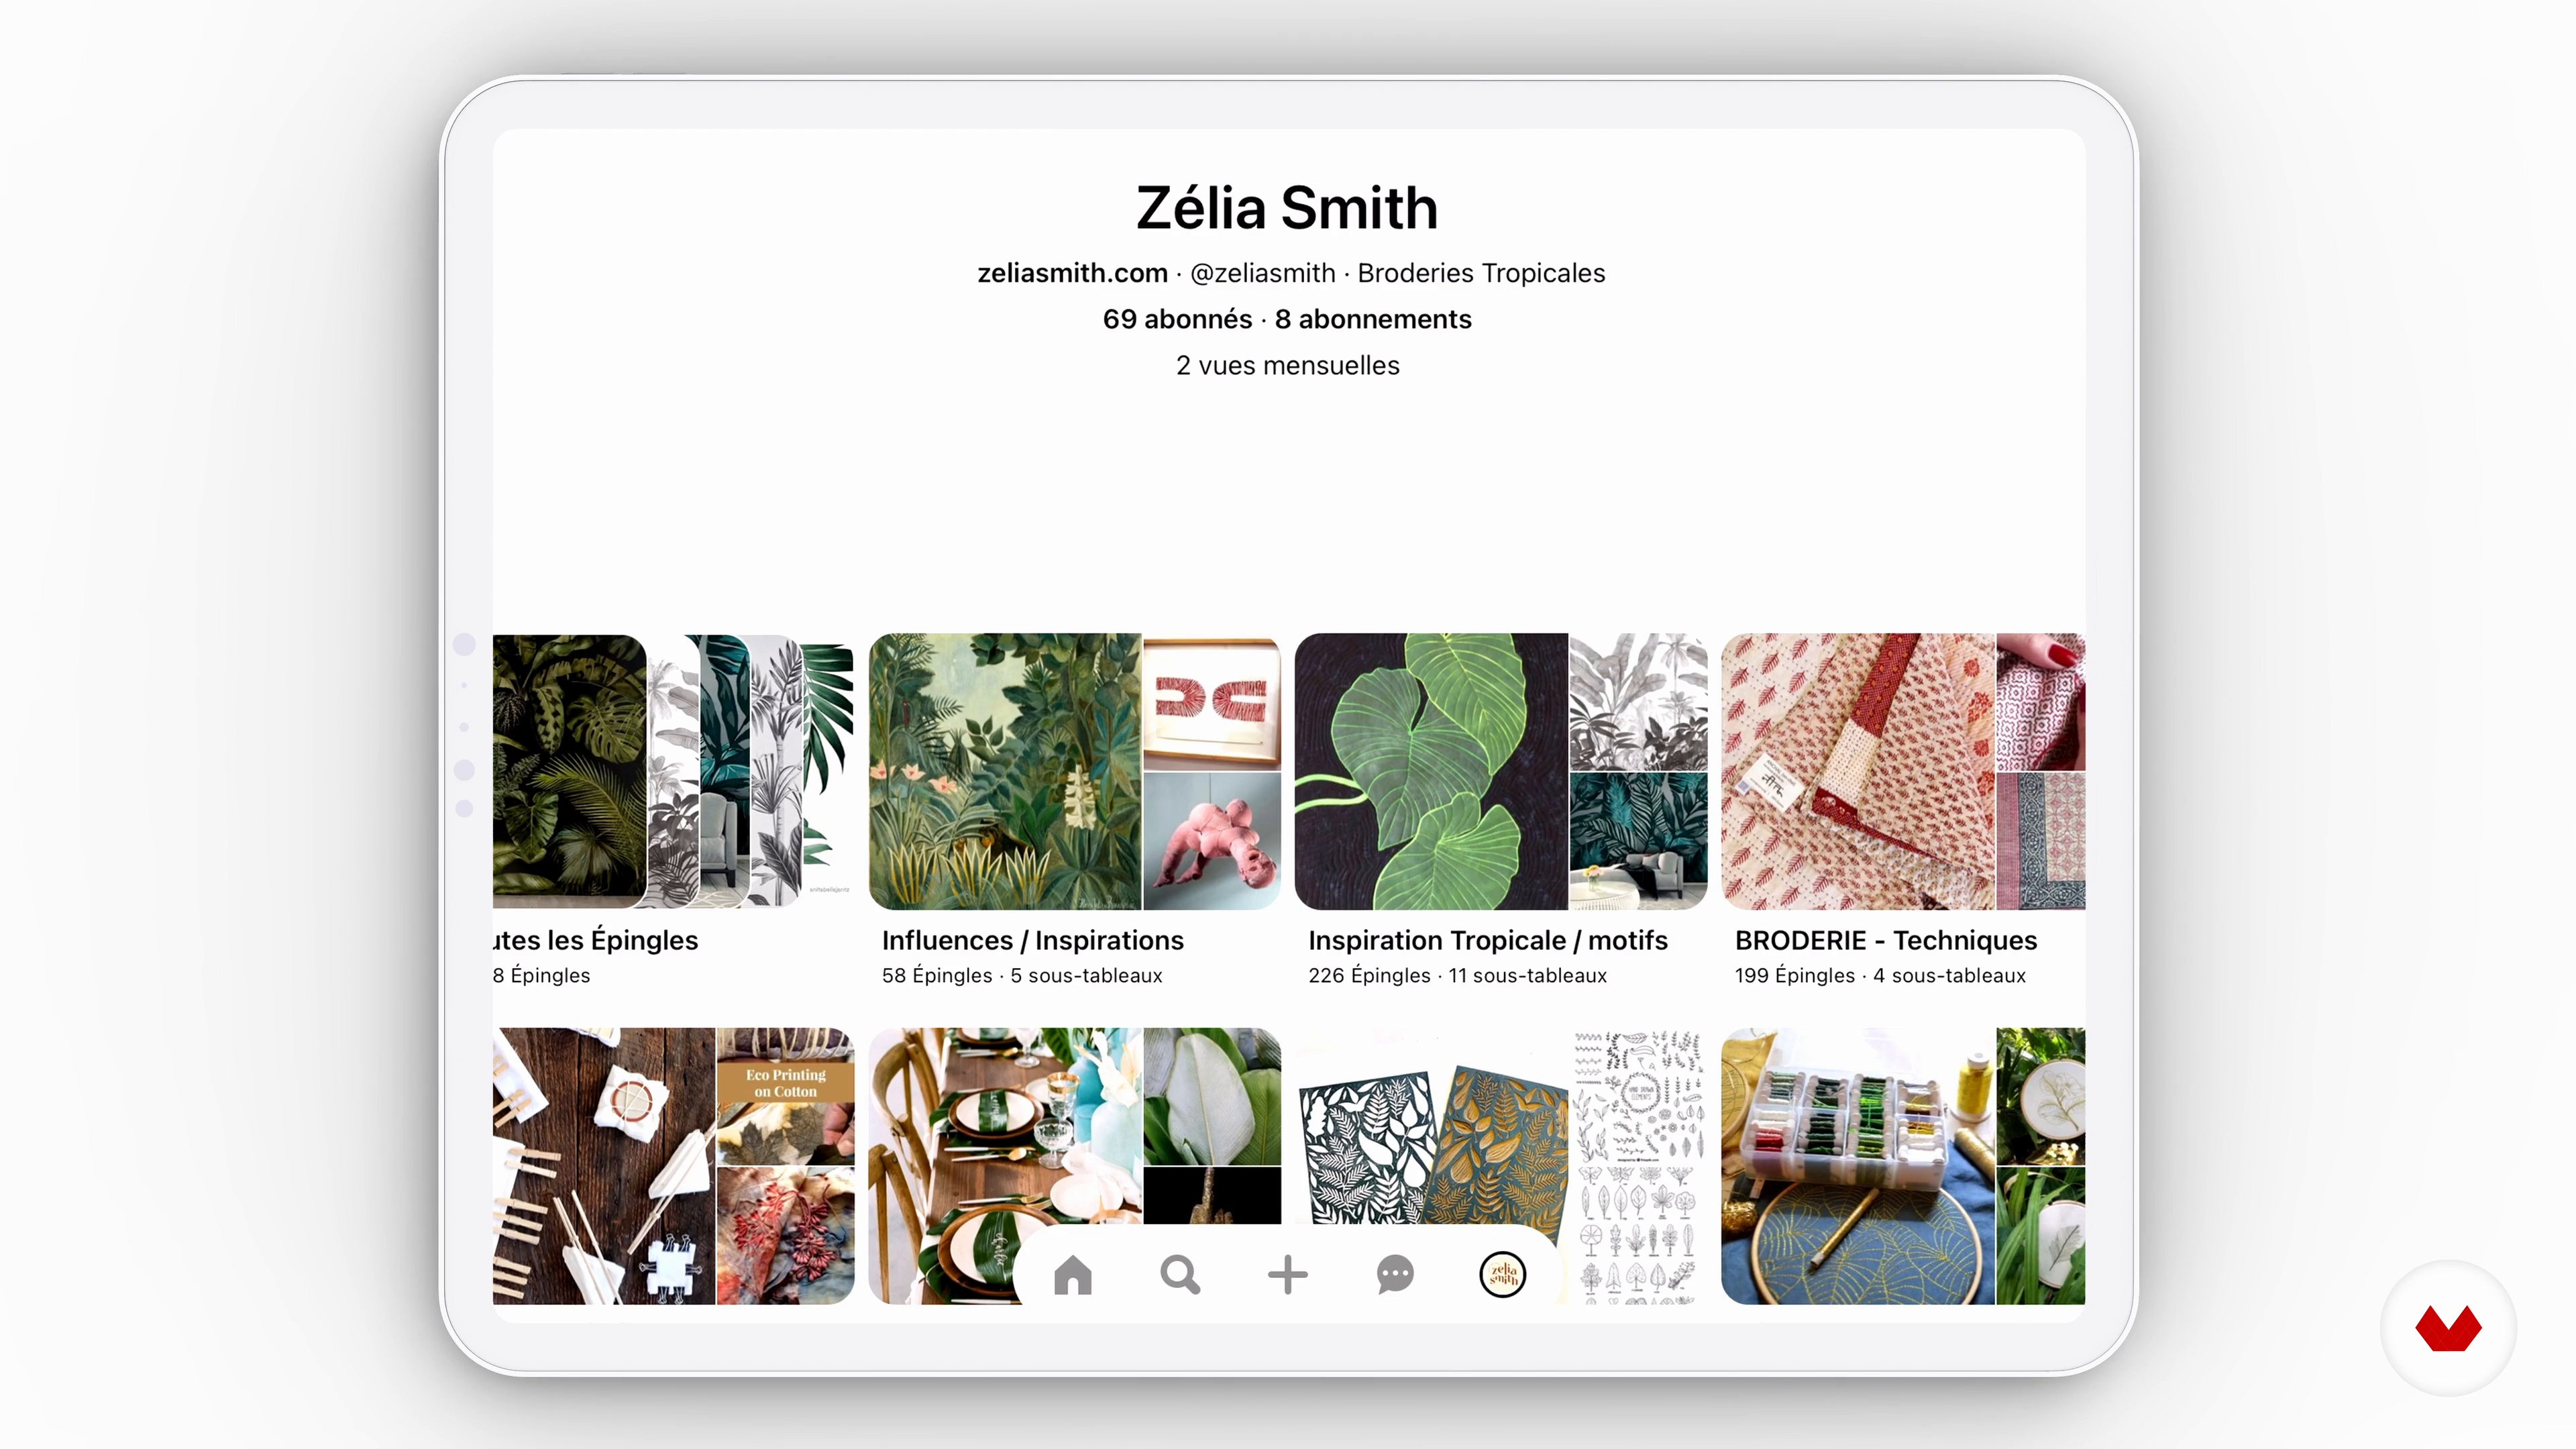Open the embroidery thread box board
Screen dimensions: 2576x1449
coord(1903,1165)
